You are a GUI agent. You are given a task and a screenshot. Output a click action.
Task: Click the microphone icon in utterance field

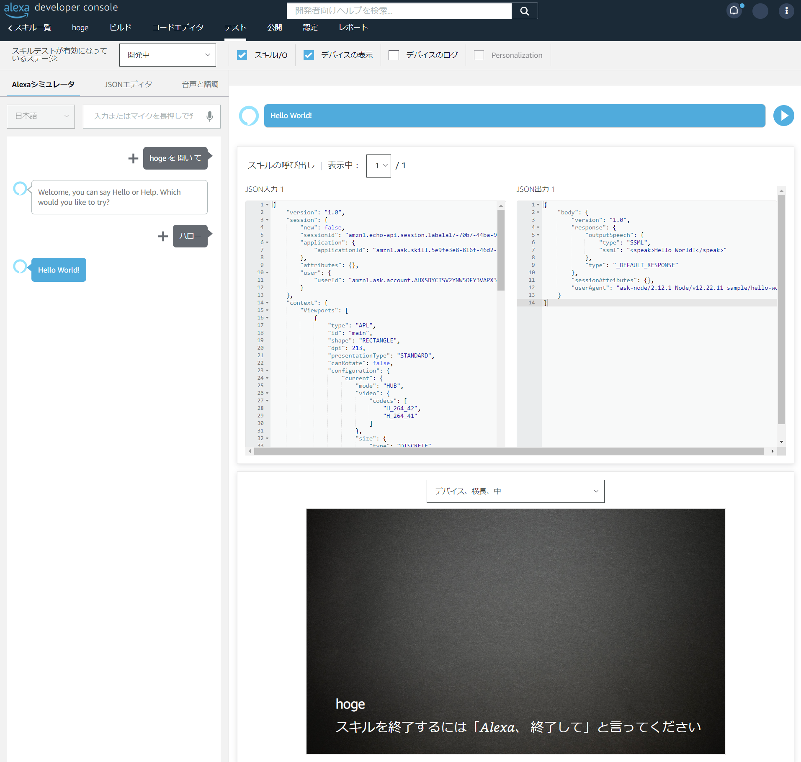pos(210,116)
